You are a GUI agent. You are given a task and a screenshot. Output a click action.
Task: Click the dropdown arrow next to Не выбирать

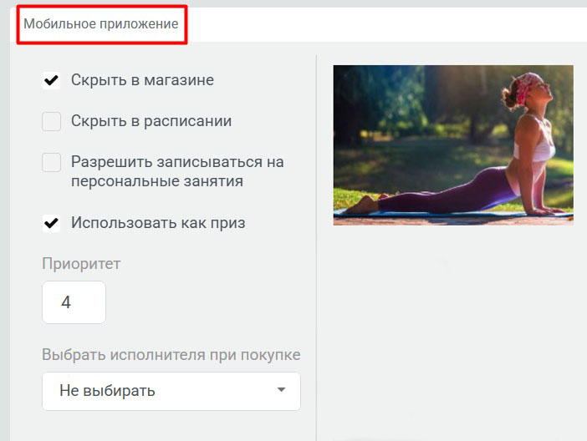(281, 390)
